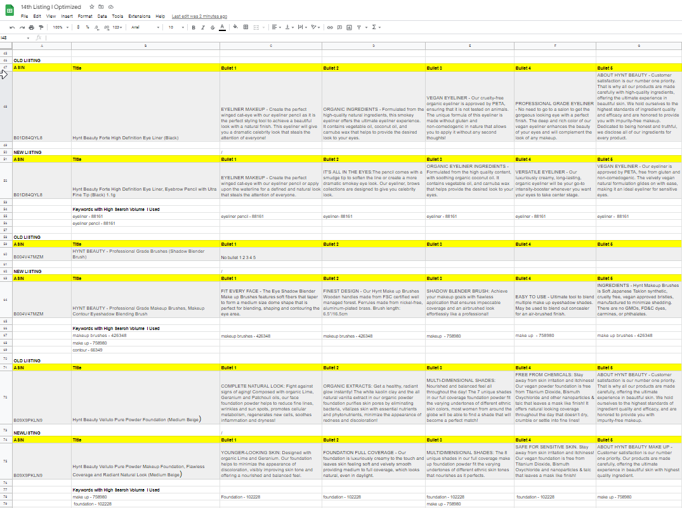Select the 'B004V47MZM' ASIN cell in row 60
Screen dimensions: 682x508
pyautogui.click(x=42, y=254)
